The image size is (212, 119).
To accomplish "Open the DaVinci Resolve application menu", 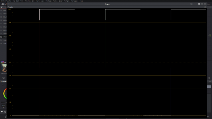I will point(6,1).
